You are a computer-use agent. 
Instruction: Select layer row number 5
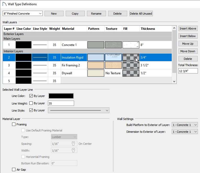9,81
